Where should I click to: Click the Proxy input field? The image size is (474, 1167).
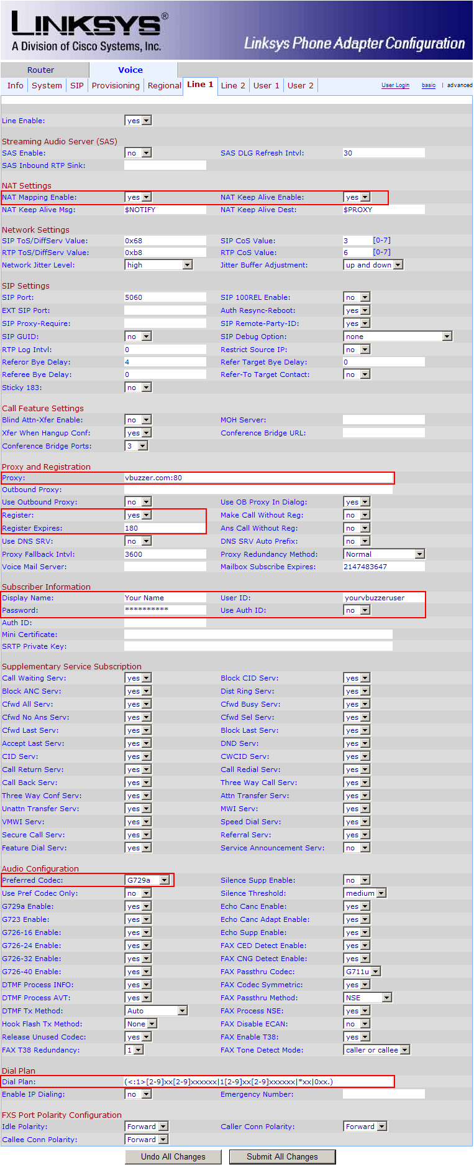point(258,478)
